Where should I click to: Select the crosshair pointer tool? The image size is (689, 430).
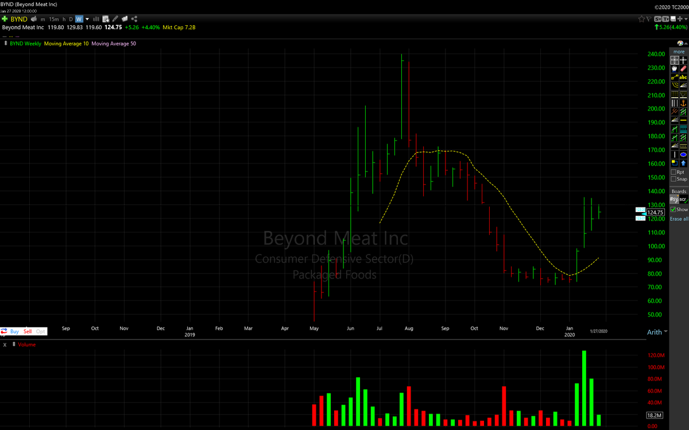point(675,60)
